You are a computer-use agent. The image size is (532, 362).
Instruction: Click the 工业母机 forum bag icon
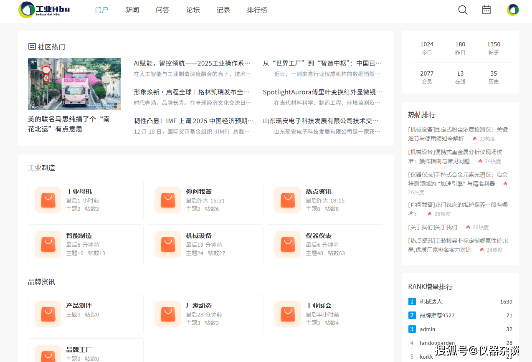click(48, 200)
